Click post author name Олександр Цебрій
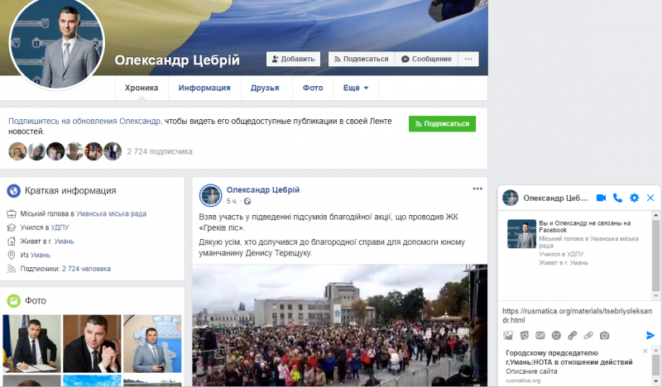662x387 pixels. (x=263, y=190)
